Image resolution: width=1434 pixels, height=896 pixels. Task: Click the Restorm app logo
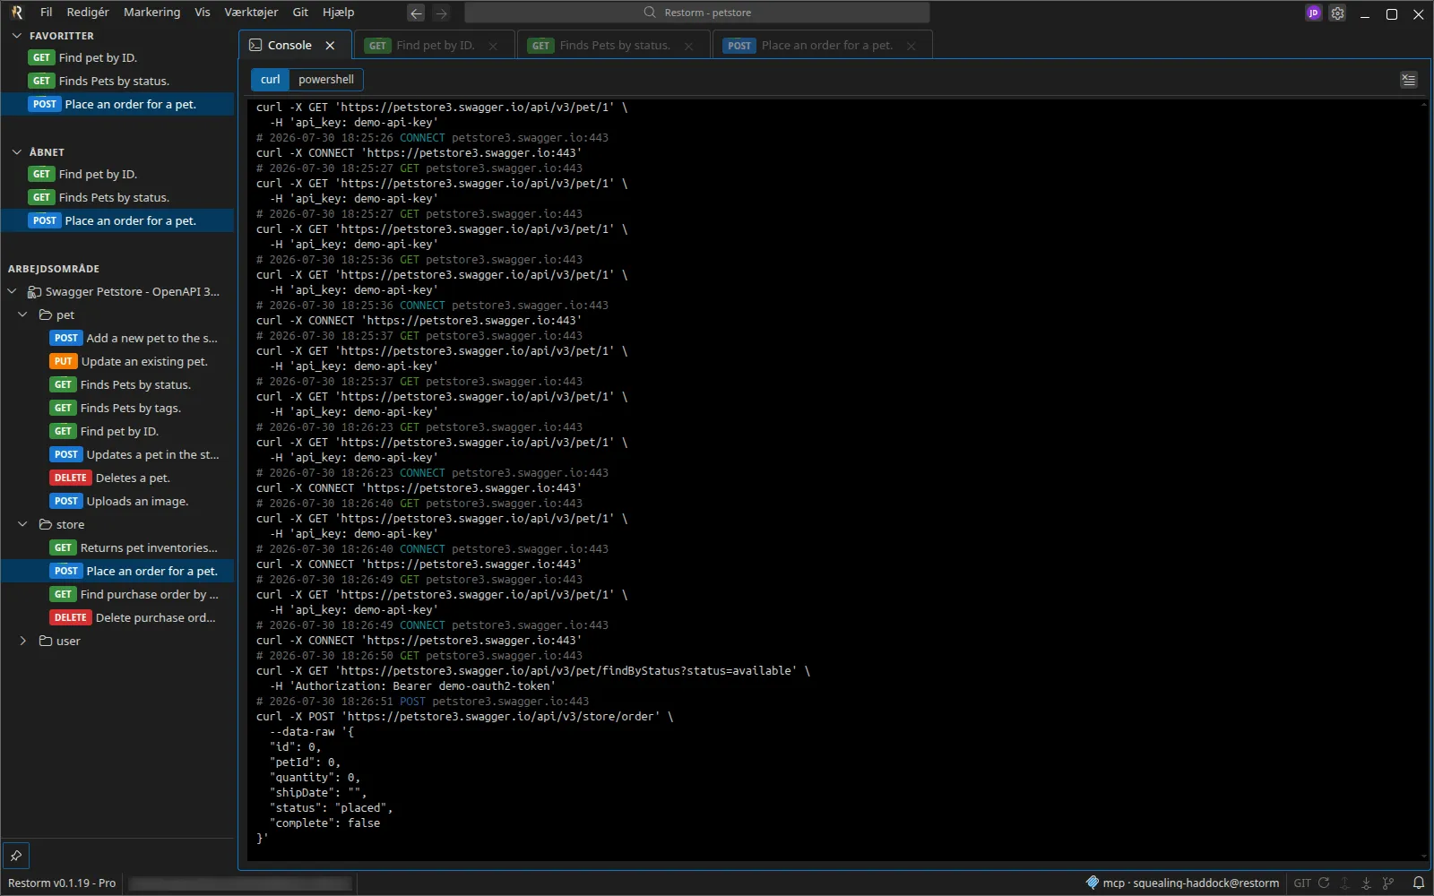point(16,13)
